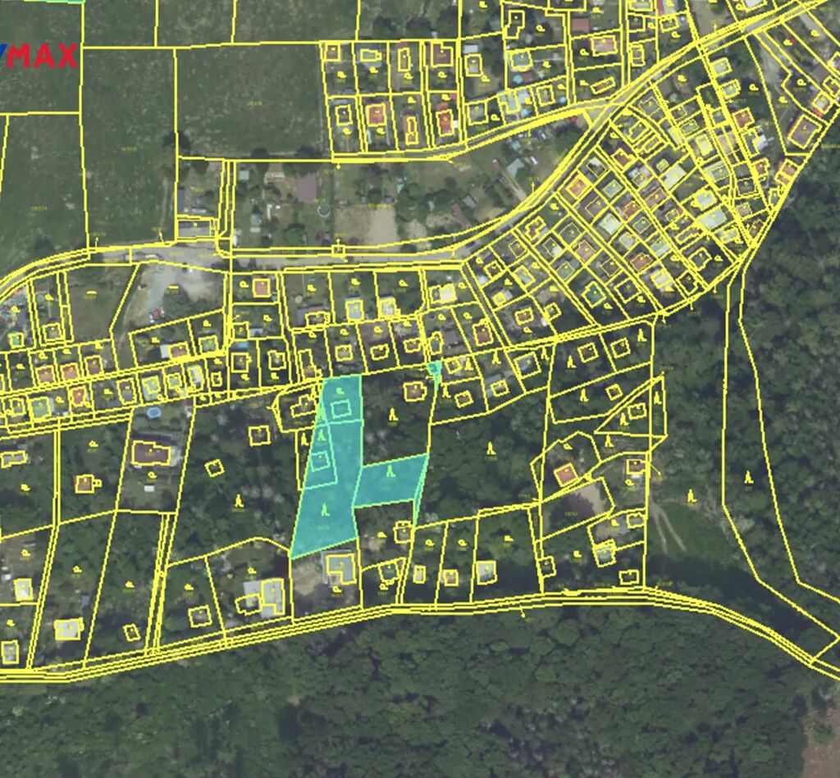Click forest symbol in parcel between highlighted plots
Screen dimensions: 840x778
[x=394, y=414]
